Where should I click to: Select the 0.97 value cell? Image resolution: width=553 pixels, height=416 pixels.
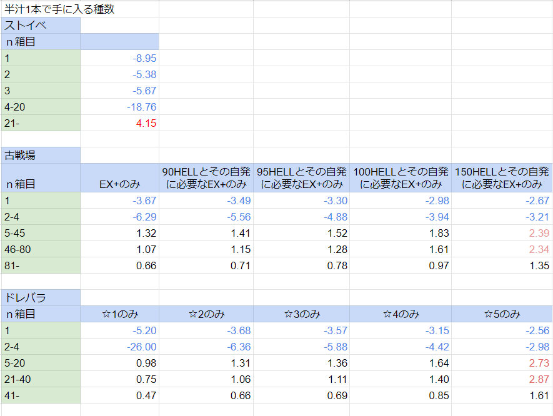401,265
